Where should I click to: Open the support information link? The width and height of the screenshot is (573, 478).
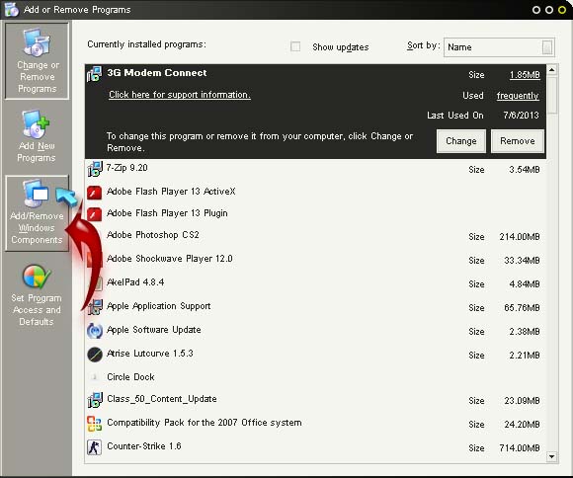180,95
